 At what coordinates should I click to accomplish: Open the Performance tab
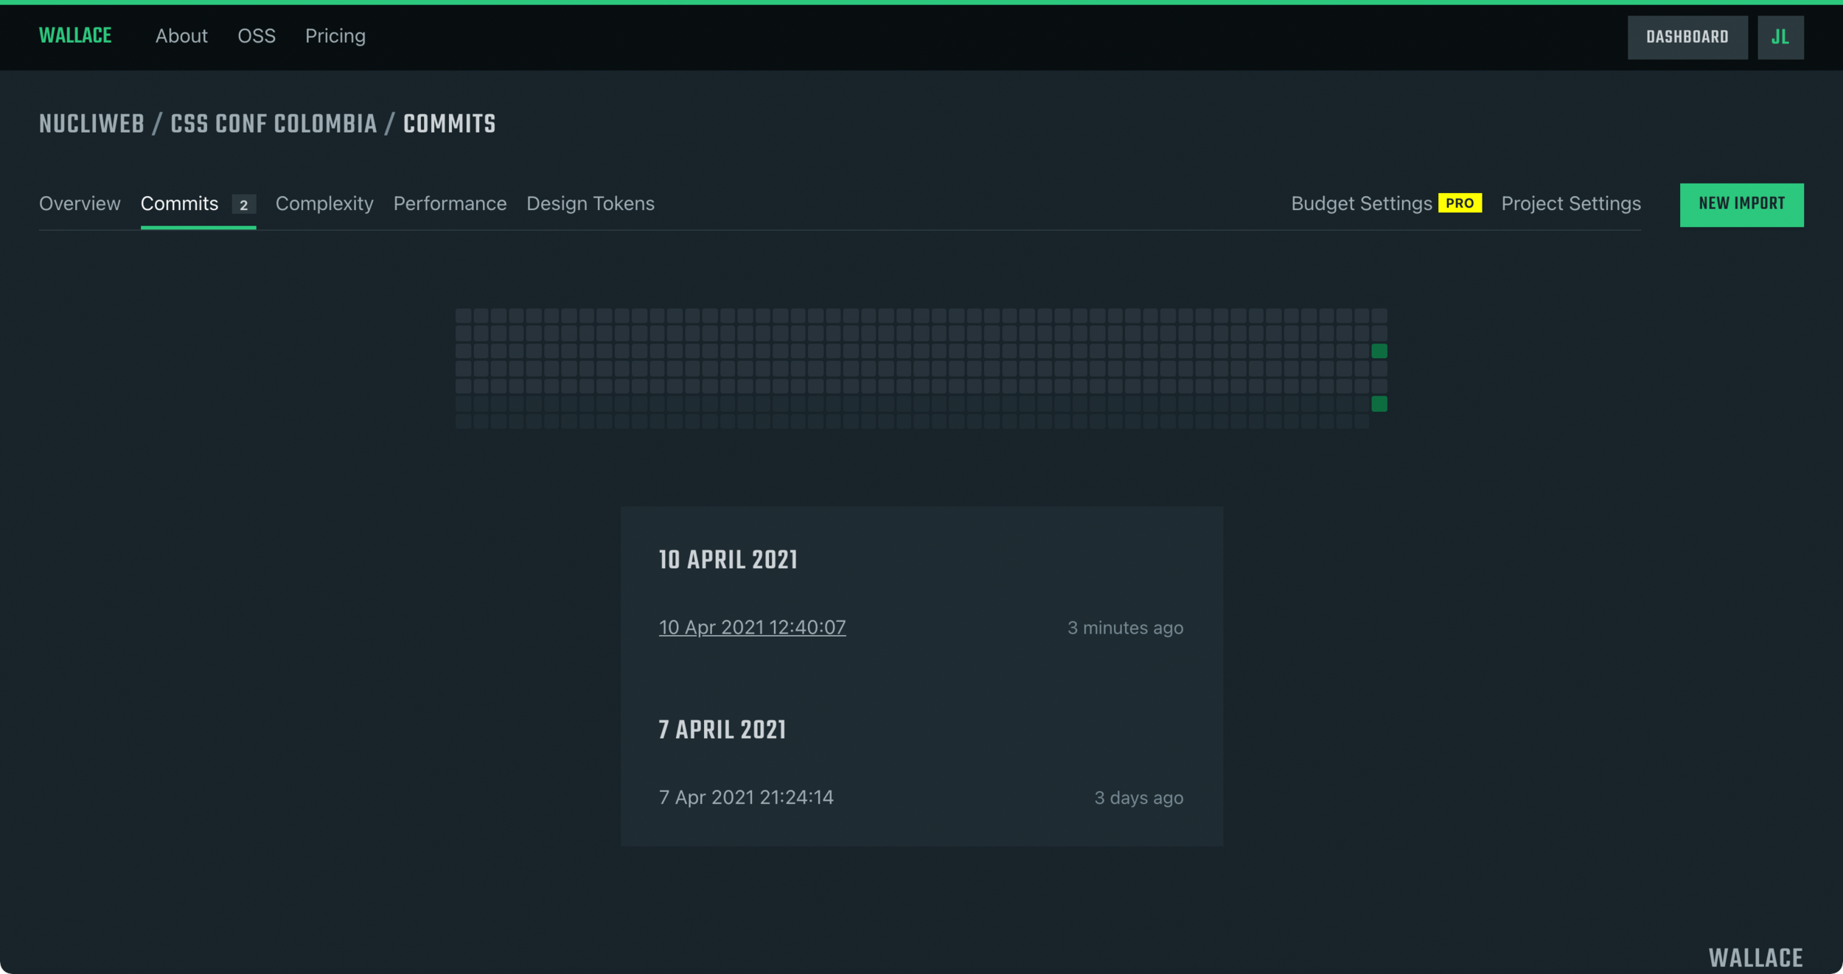coord(450,203)
